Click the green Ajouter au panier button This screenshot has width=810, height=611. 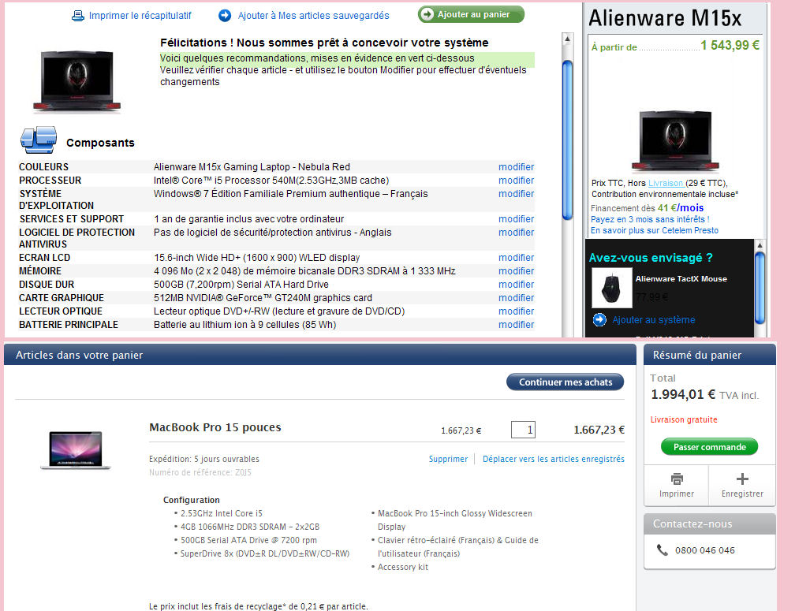point(471,14)
